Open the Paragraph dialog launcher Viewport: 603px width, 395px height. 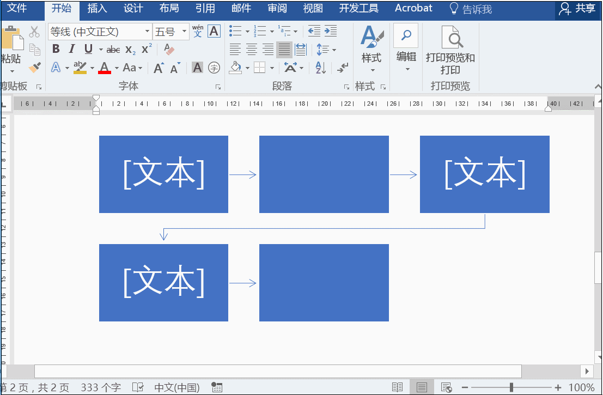tap(346, 87)
